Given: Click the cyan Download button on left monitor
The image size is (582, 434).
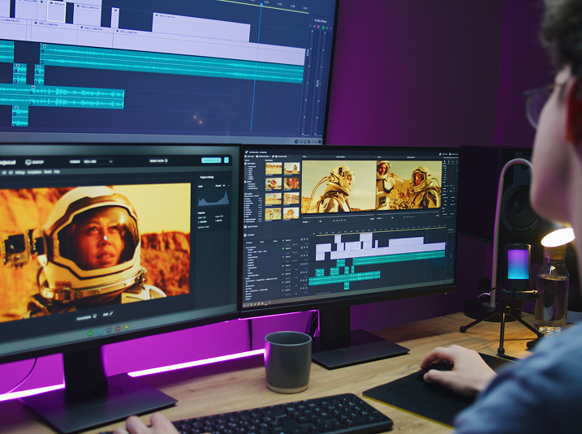Looking at the screenshot, I should (x=210, y=161).
